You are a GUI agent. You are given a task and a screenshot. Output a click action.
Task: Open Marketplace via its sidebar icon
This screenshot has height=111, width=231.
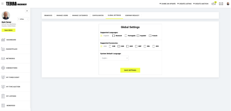pos(3,49)
